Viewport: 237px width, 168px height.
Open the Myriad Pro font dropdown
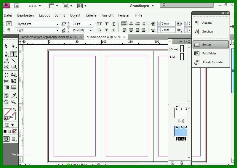tap(57, 24)
